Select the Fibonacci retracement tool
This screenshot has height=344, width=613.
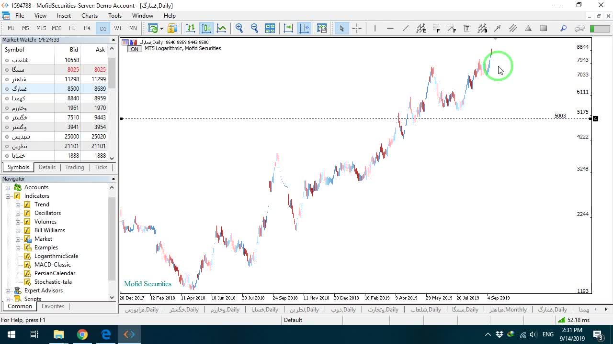click(x=436, y=28)
